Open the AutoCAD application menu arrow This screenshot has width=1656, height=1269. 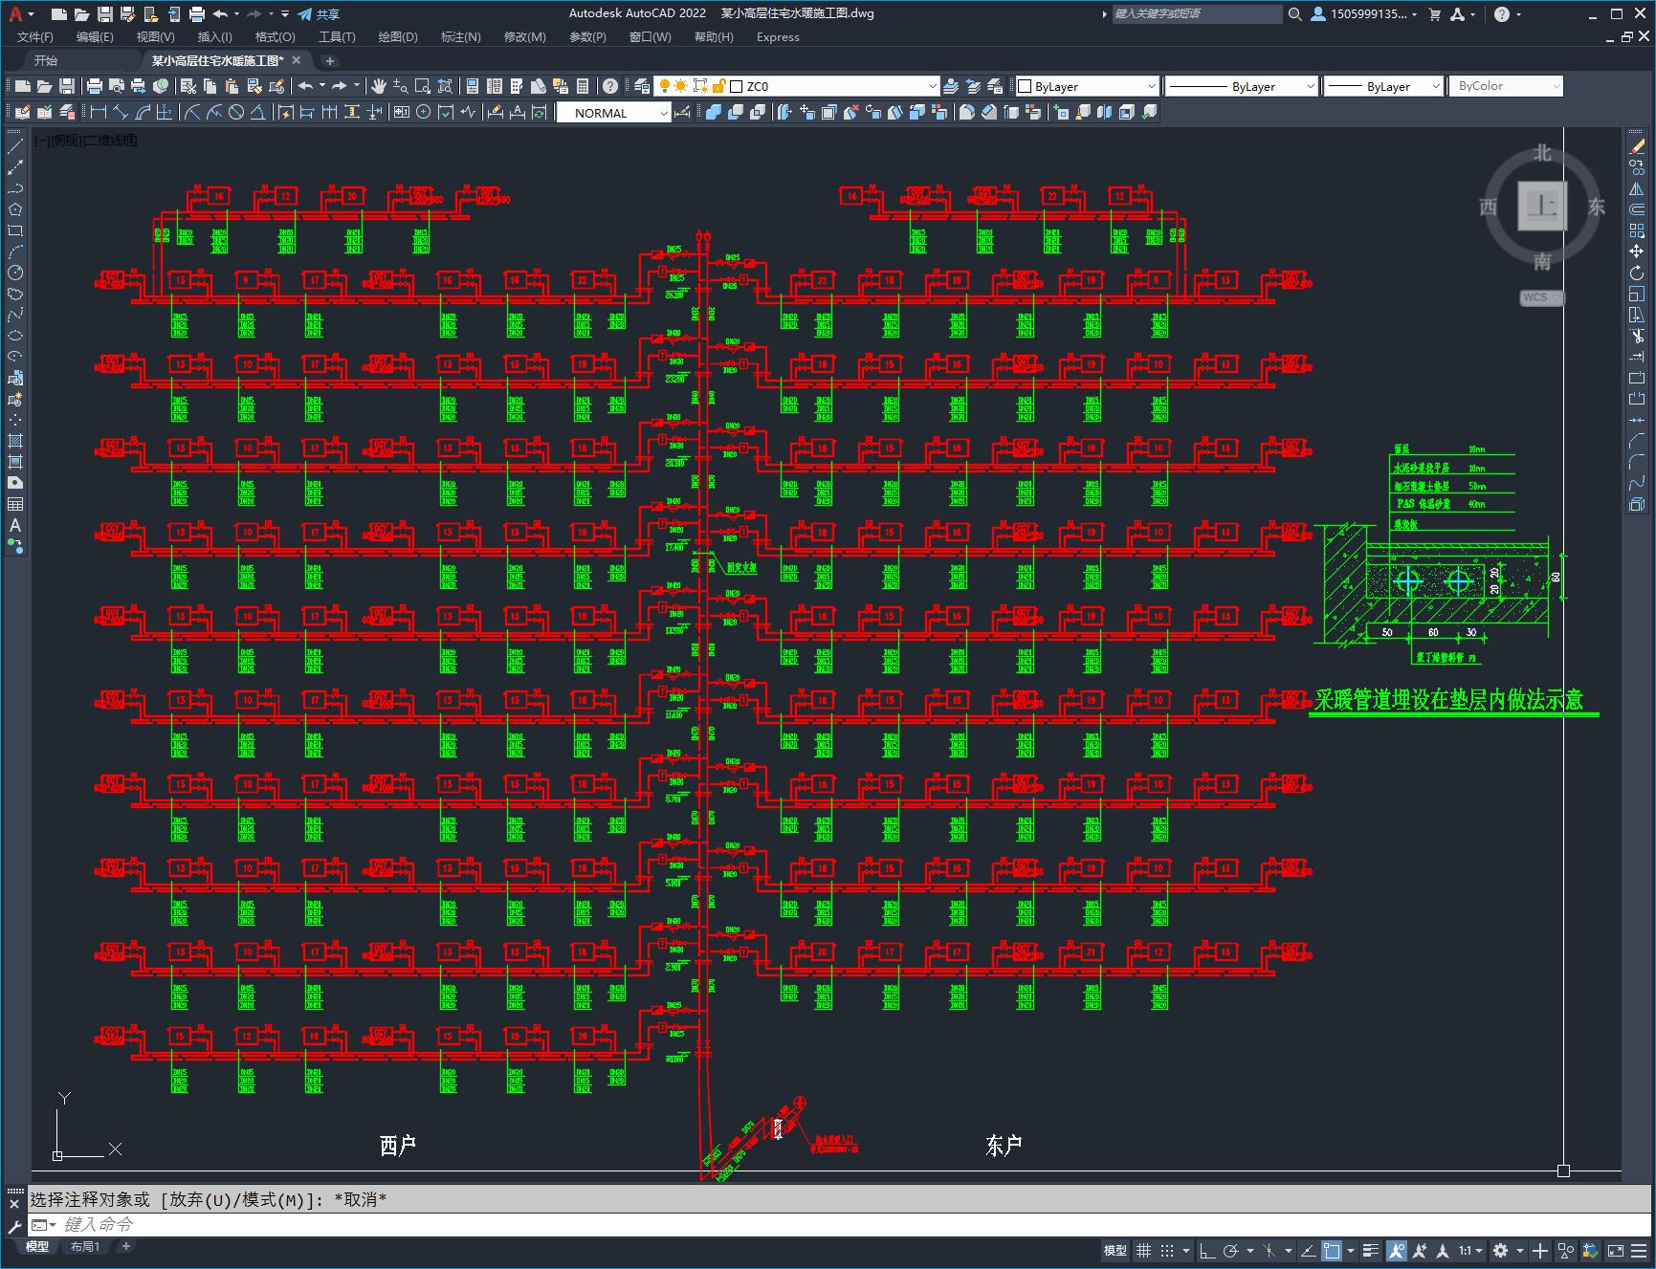(x=31, y=13)
